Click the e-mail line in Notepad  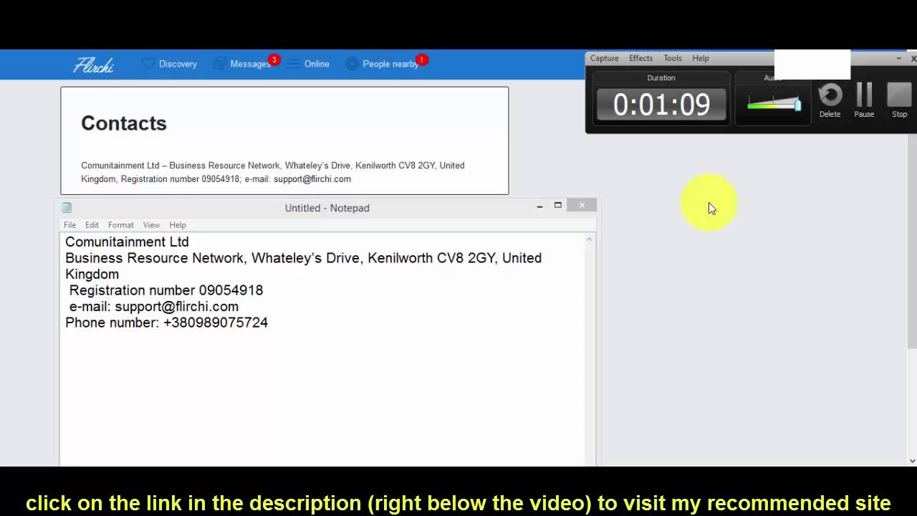(154, 307)
